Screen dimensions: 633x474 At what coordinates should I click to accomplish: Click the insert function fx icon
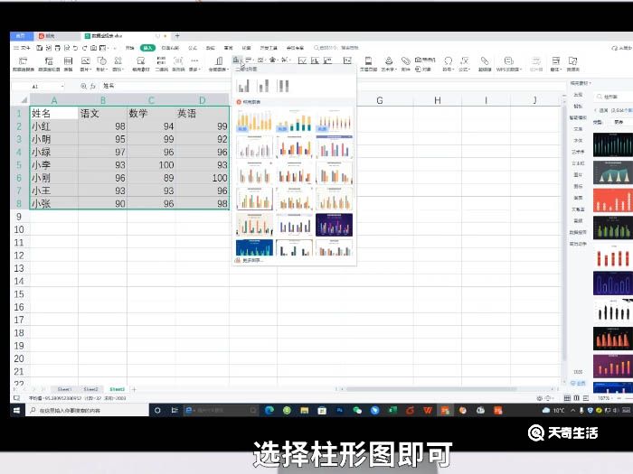click(92, 87)
